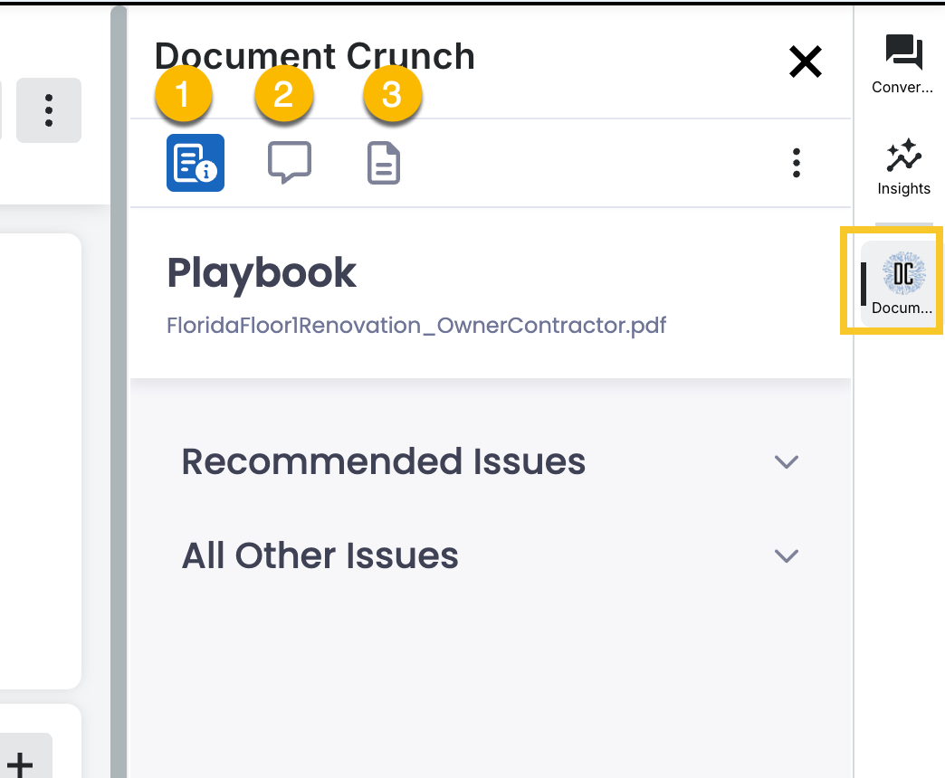This screenshot has width=945, height=778.
Task: Open the Playbook tab icon
Action: (x=196, y=163)
